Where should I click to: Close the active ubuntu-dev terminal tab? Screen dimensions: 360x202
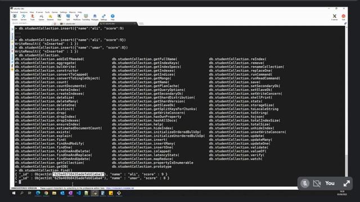click(134, 24)
